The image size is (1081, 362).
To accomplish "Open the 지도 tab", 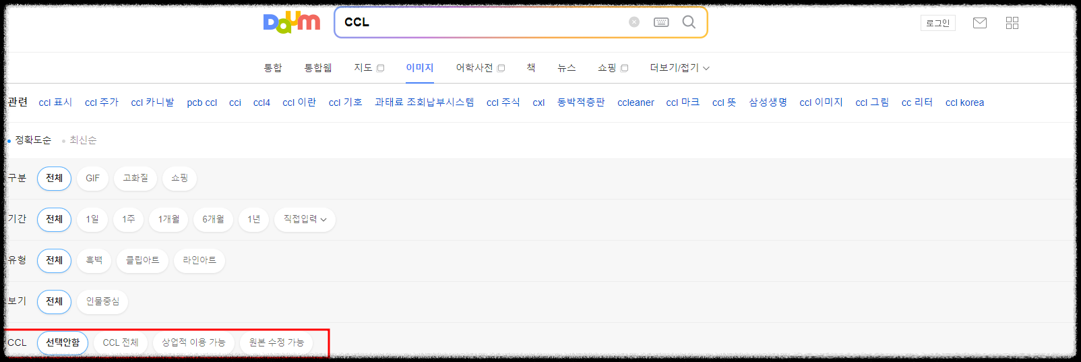I will [x=369, y=67].
